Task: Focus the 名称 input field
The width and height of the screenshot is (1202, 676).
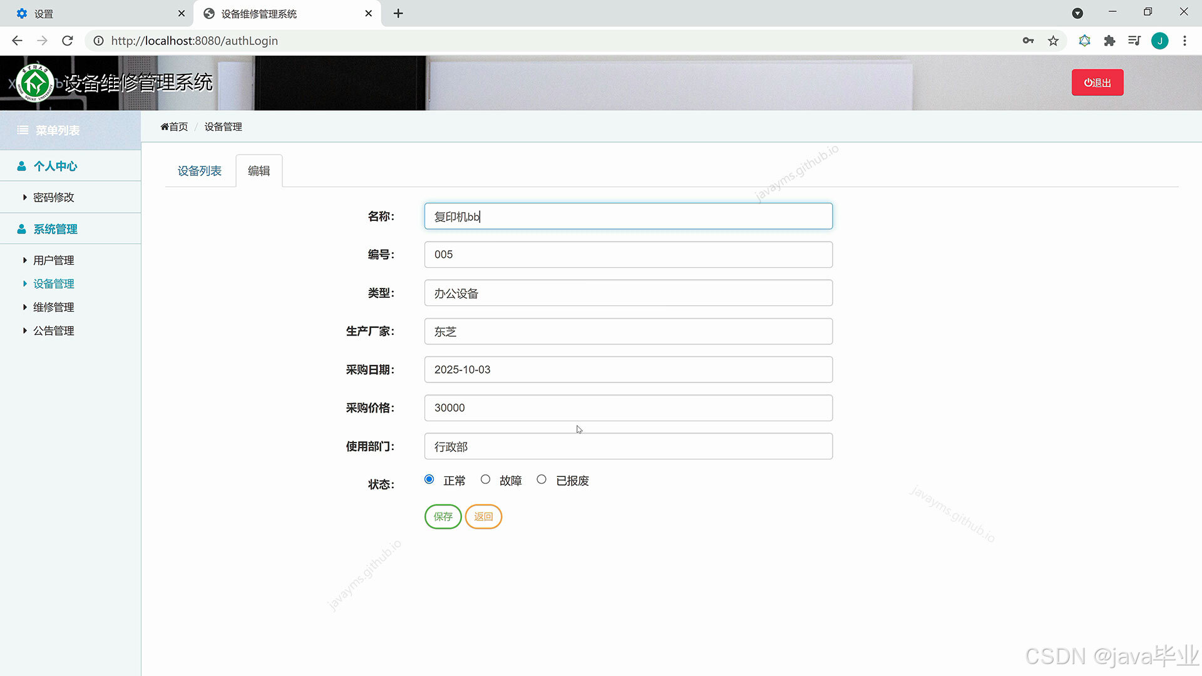Action: coord(628,217)
